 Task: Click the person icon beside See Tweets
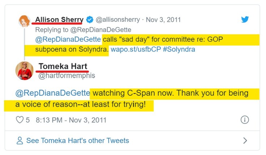coord(20,141)
